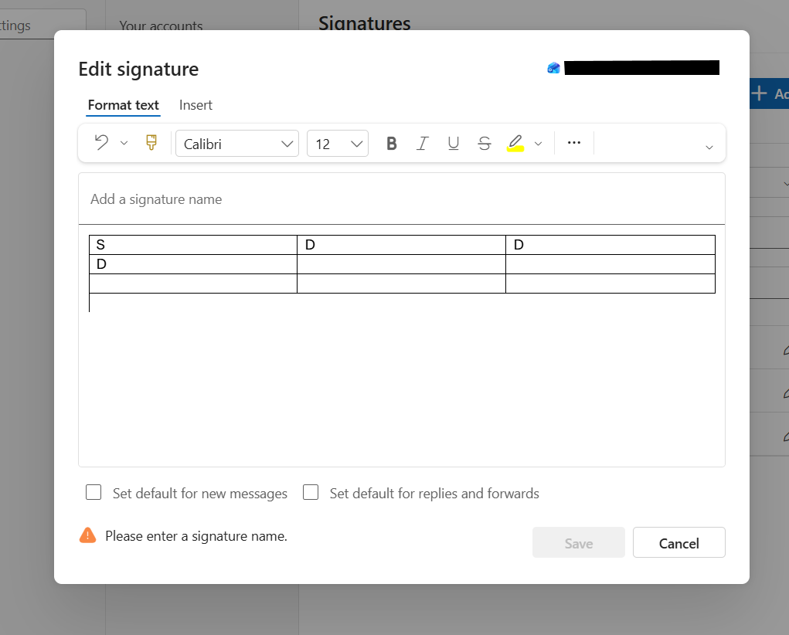Apply Underline formatting

[453, 144]
